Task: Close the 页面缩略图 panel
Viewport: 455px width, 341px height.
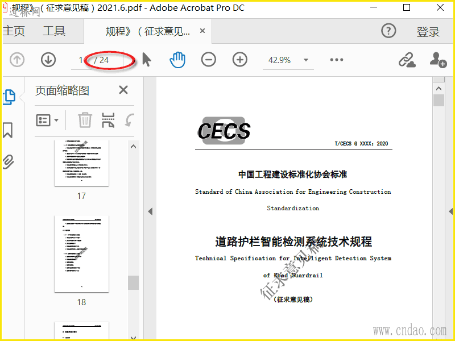Action: 123,90
